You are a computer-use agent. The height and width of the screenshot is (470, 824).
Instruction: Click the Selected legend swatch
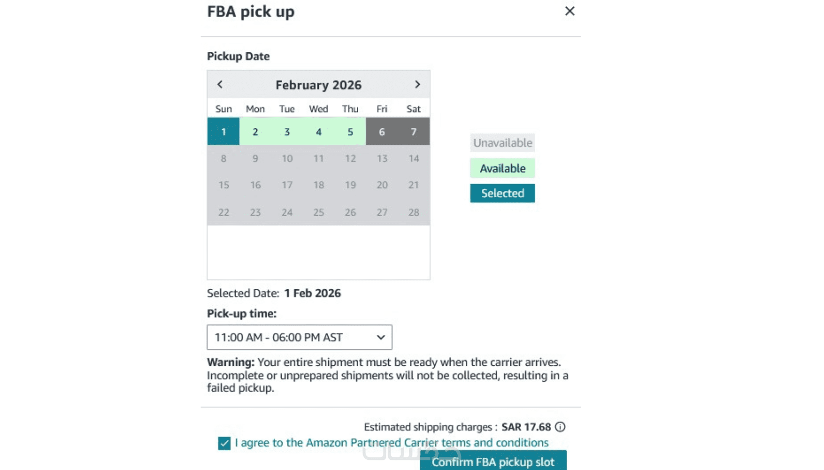pyautogui.click(x=502, y=193)
